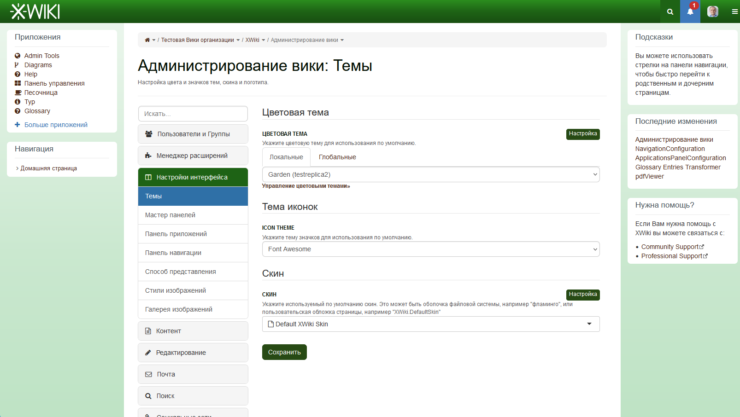Image resolution: width=740 pixels, height=417 pixels.
Task: Open Способ представления settings
Action: (x=193, y=272)
